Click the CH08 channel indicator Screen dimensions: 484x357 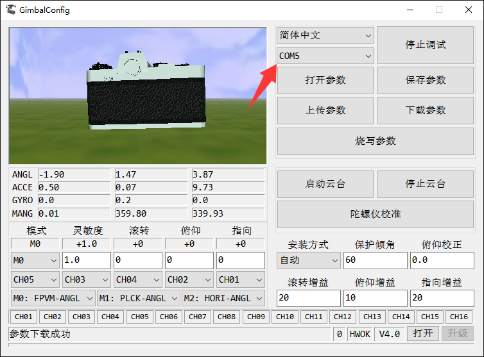coord(227,317)
